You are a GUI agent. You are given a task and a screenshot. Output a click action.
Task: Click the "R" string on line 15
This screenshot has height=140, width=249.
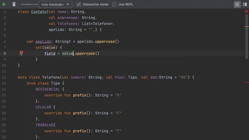[x=118, y=95]
